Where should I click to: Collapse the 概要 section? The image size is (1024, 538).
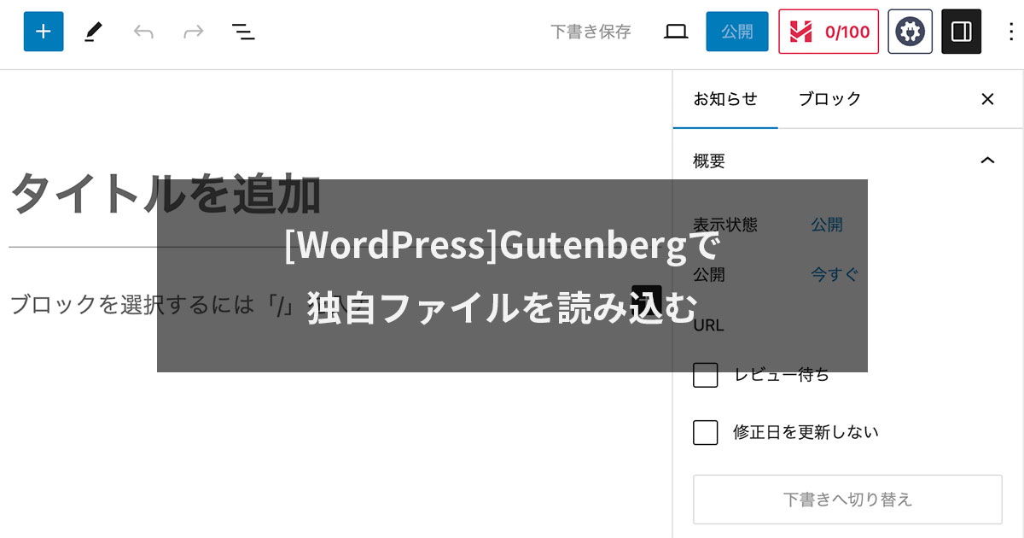pos(988,161)
